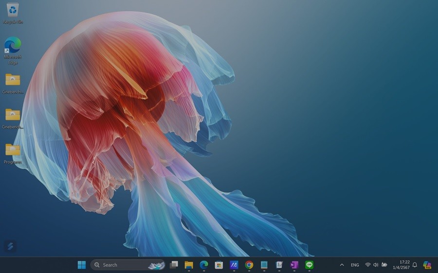Screen dimensions: 438x273
Task: Open the Windows Start menu
Action: pyautogui.click(x=82, y=265)
